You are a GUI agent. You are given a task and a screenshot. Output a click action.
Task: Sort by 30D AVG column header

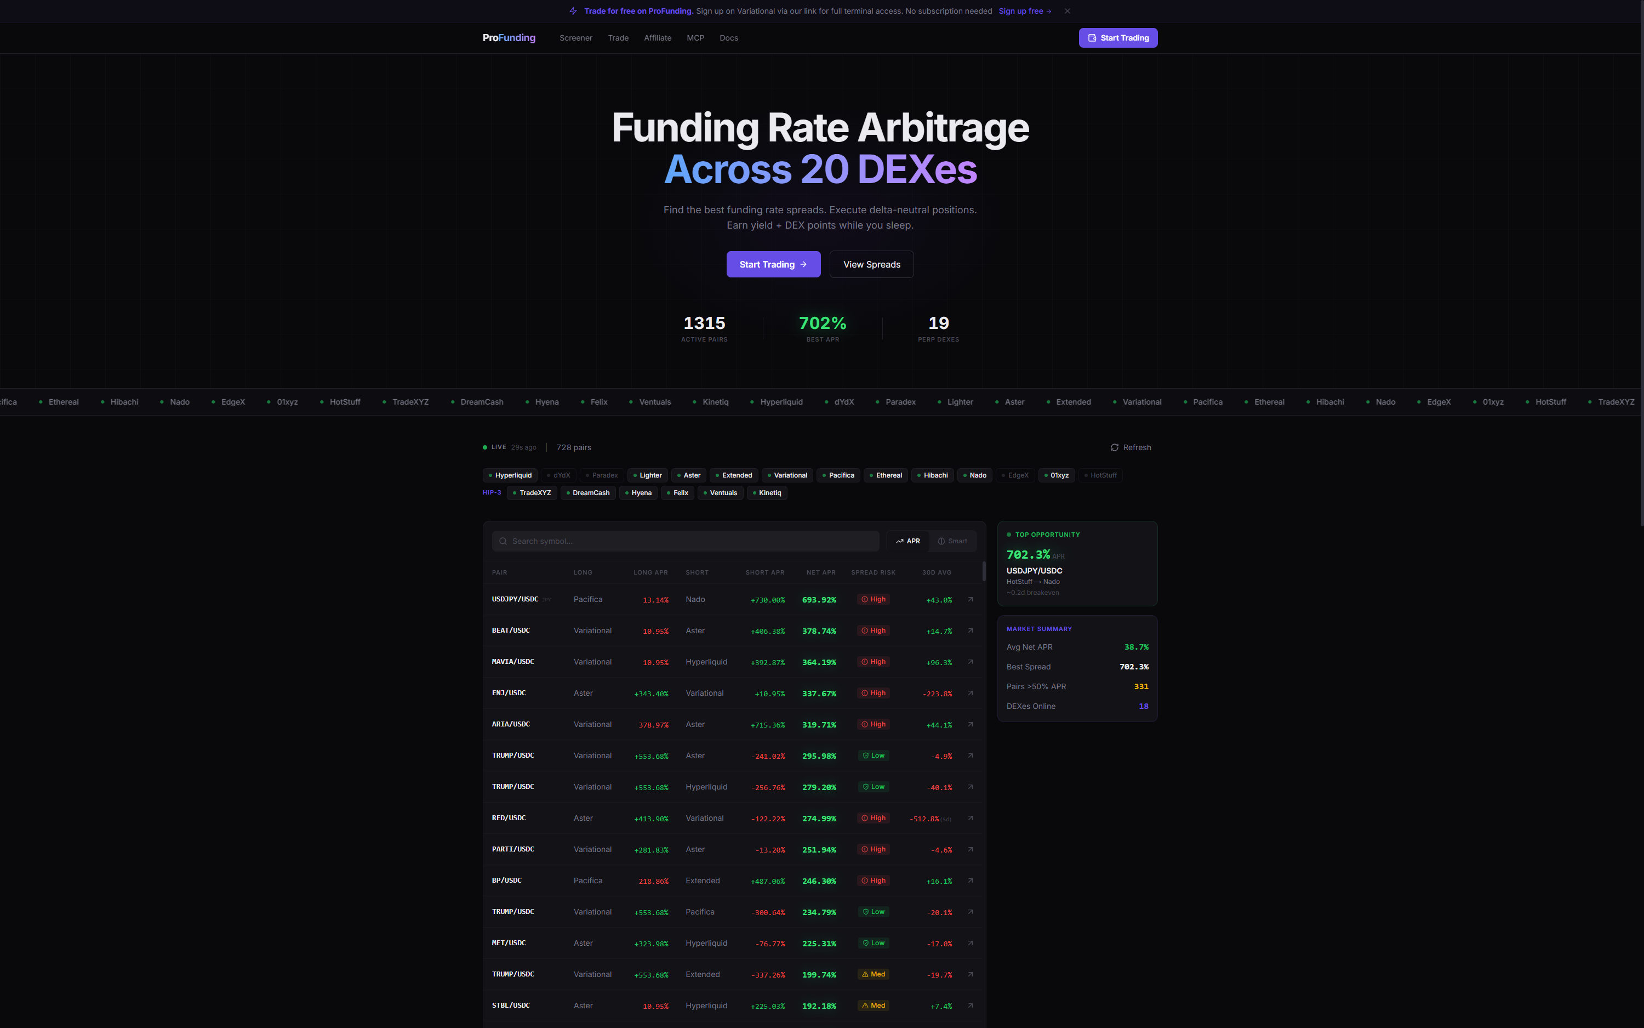coord(936,572)
